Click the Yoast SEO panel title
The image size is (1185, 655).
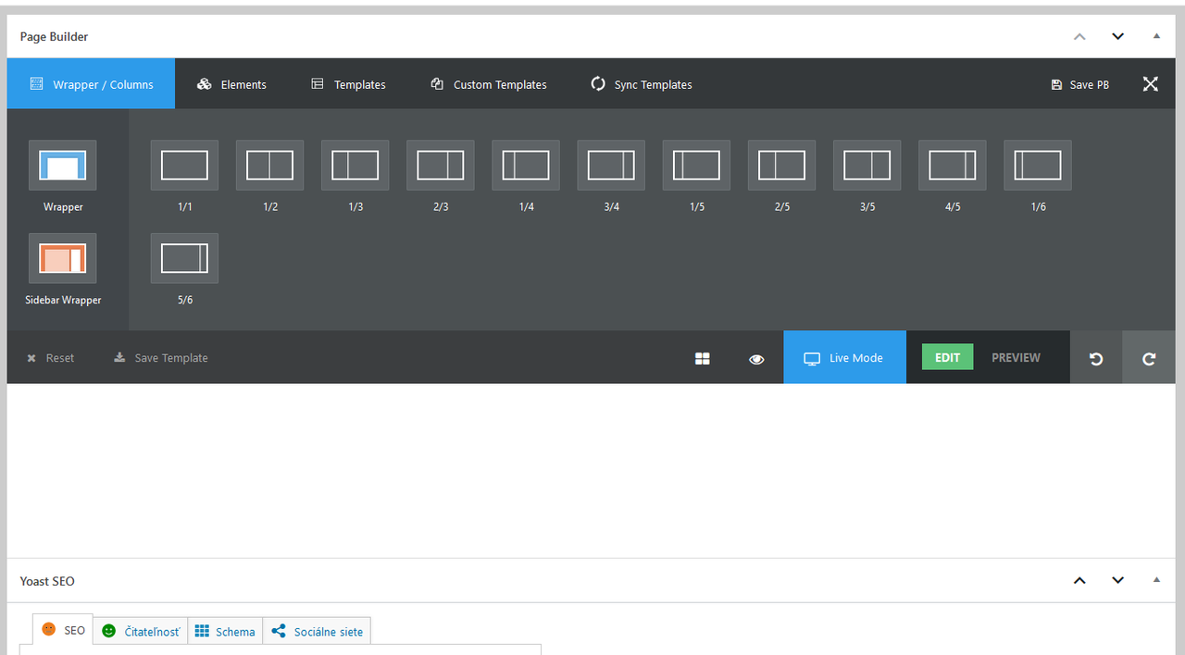47,581
